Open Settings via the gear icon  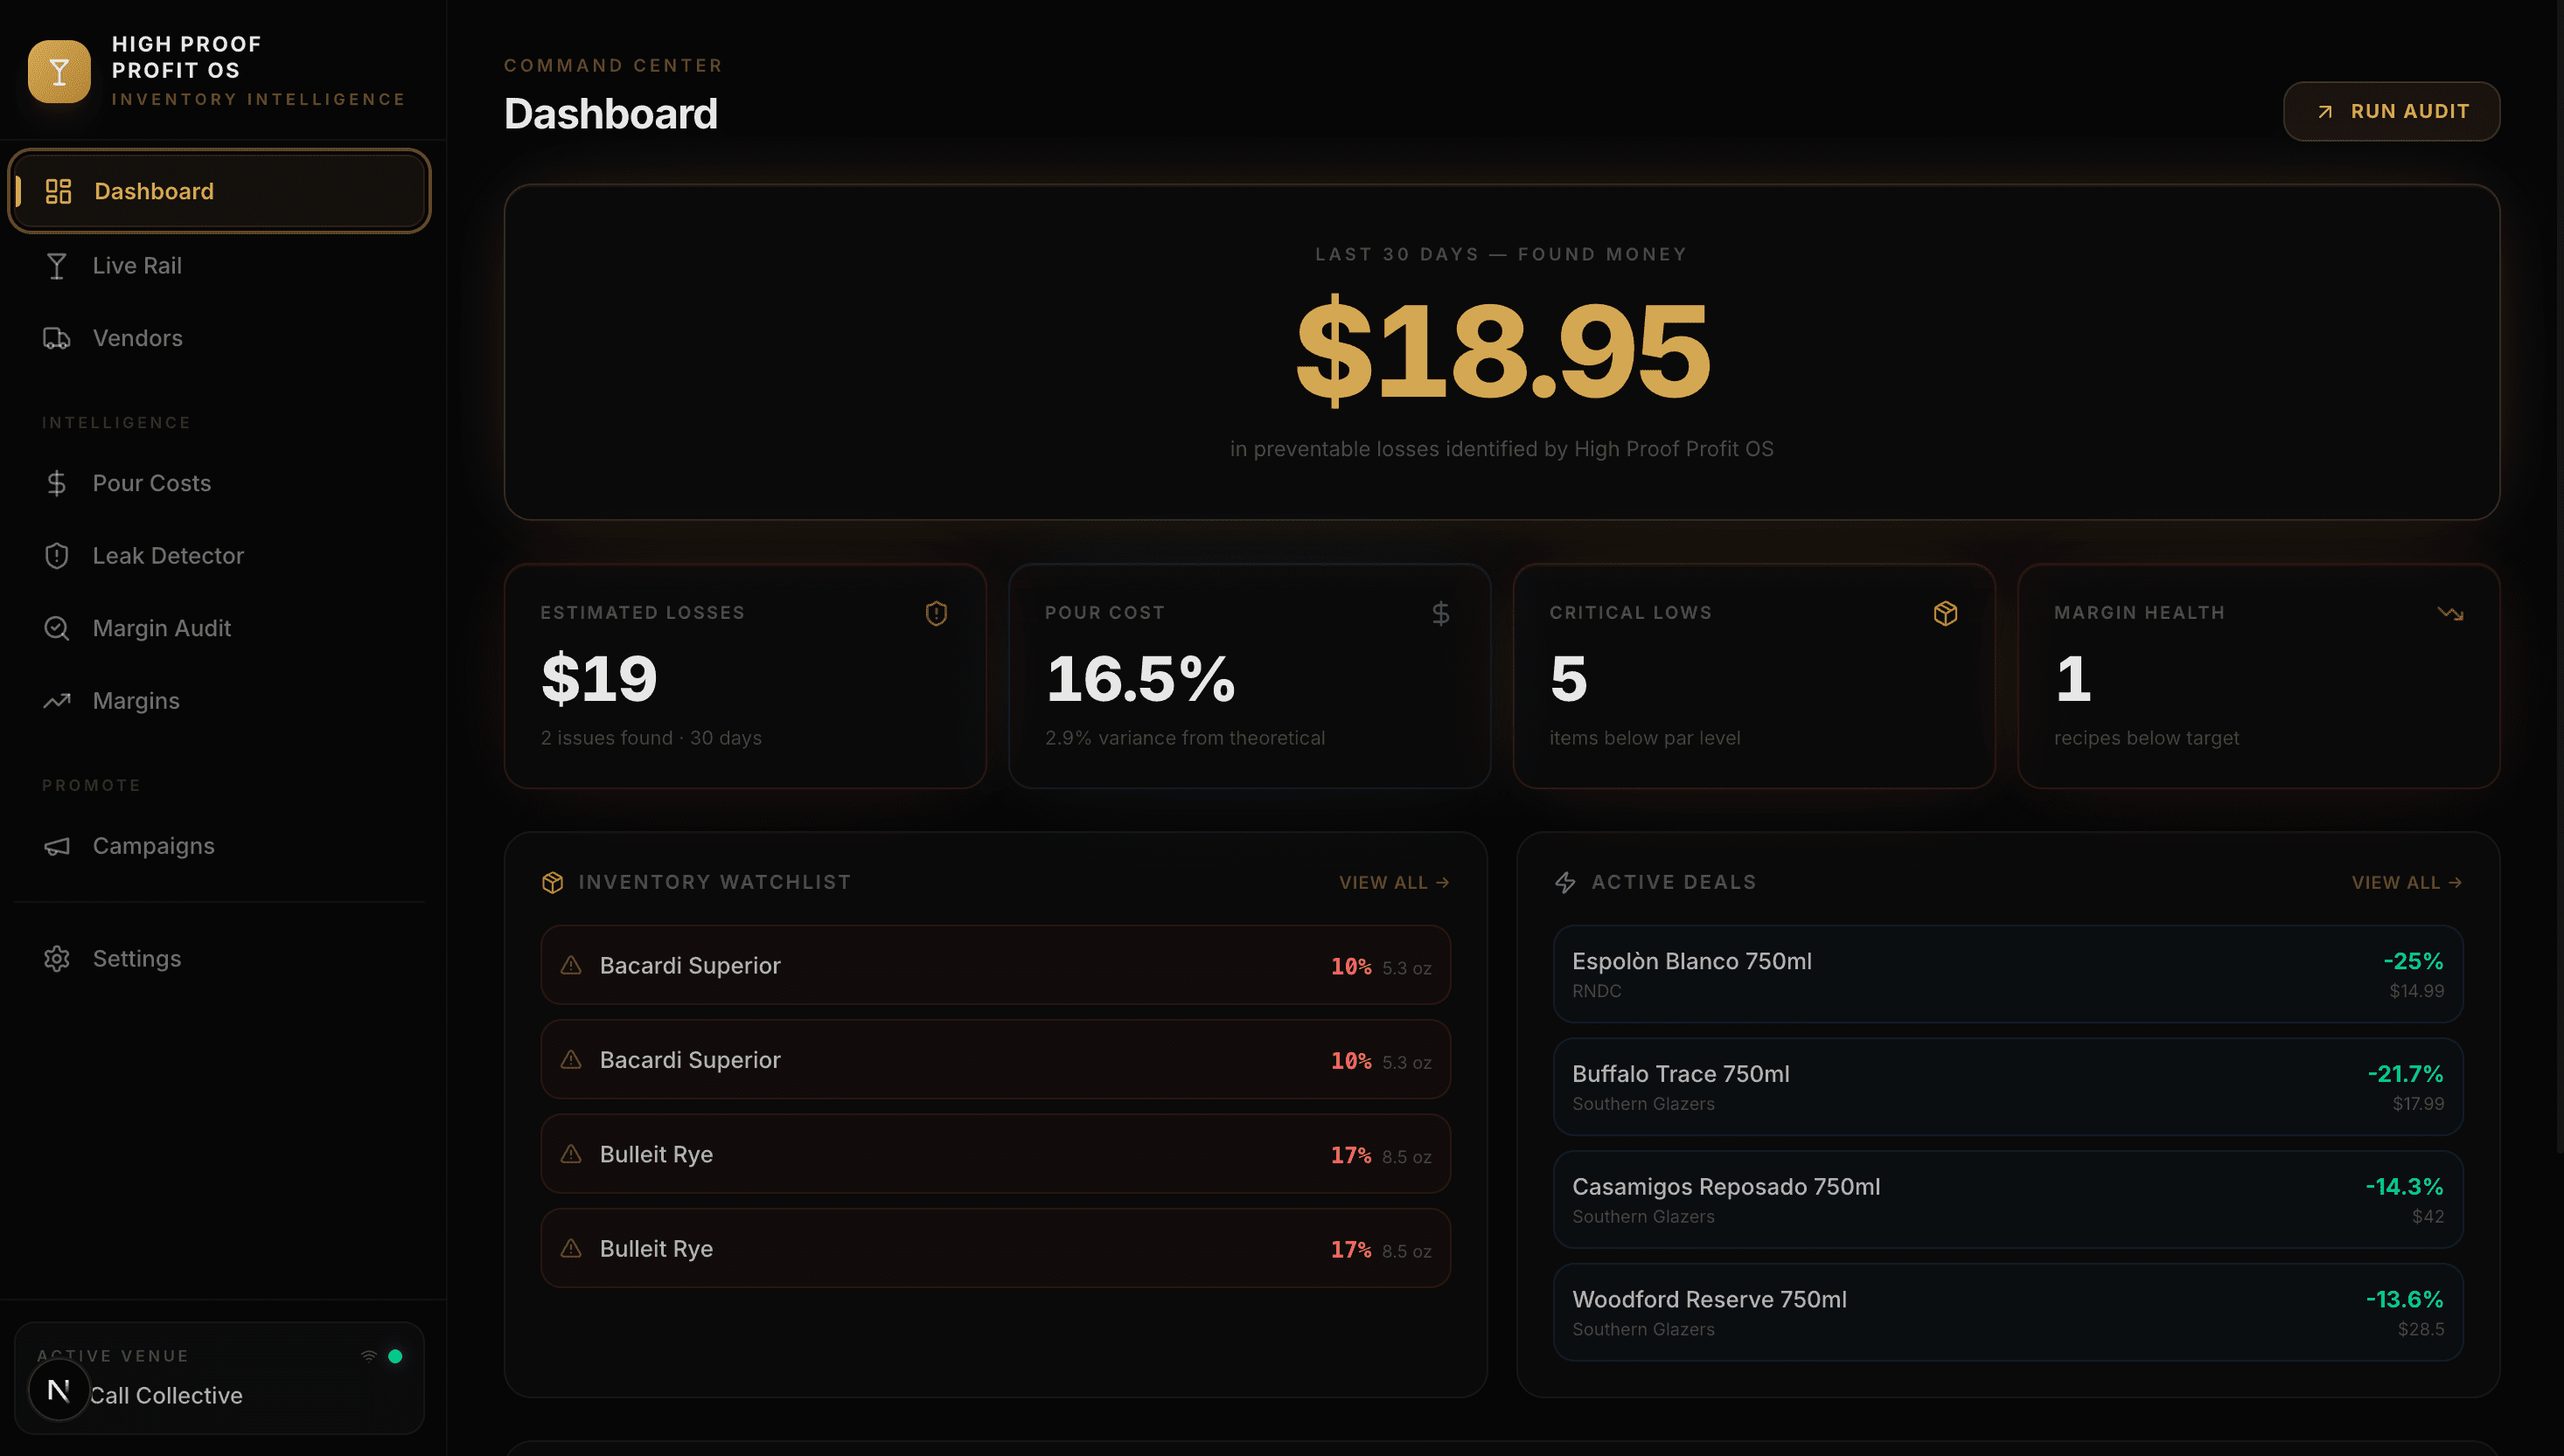pyautogui.click(x=57, y=958)
